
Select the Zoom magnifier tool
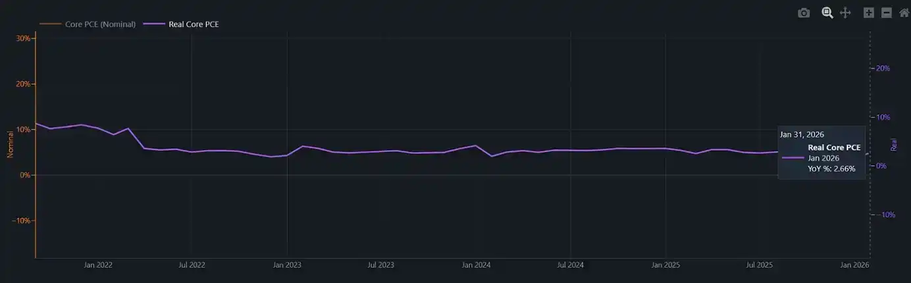click(827, 13)
